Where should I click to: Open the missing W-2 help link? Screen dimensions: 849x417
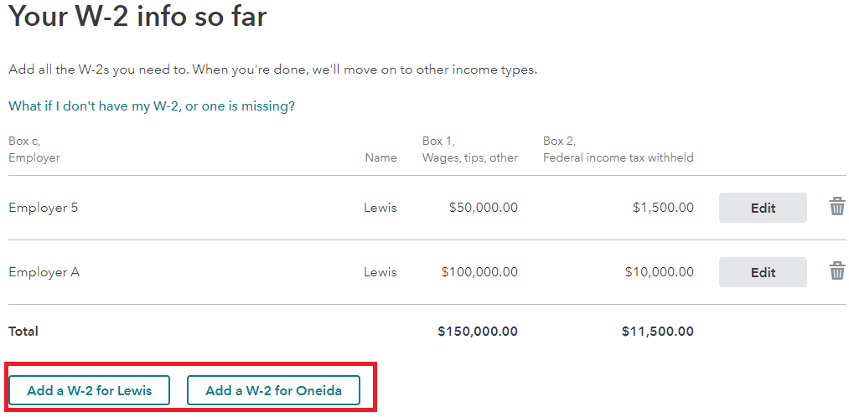152,106
